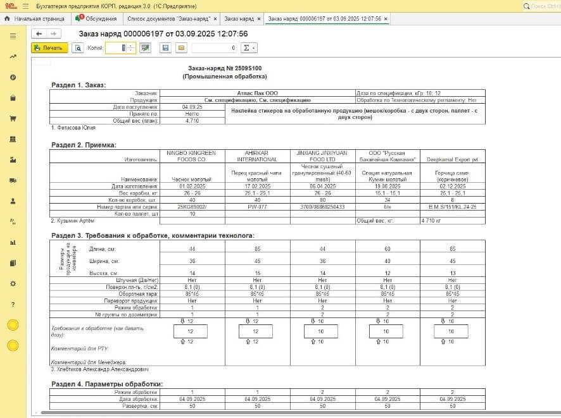Go forward with the right arrow button
This screenshot has width=561, height=418.
[54, 34]
